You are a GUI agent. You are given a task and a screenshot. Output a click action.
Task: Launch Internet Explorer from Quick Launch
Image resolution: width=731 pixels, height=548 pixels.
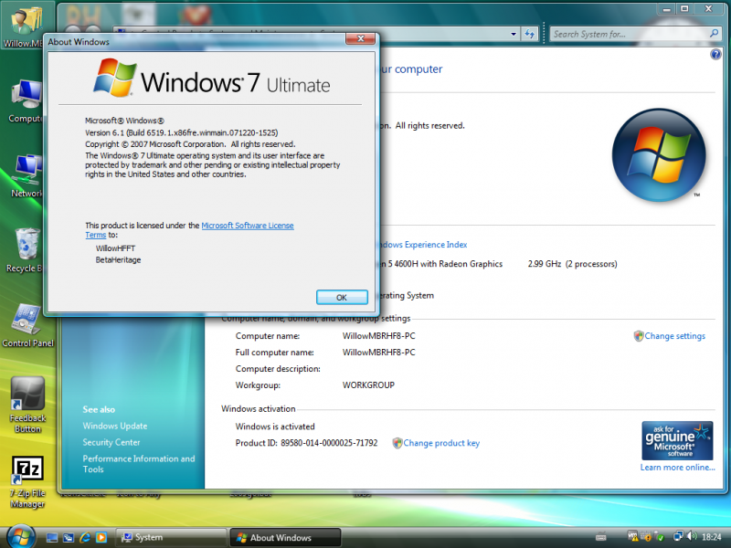pos(85,538)
